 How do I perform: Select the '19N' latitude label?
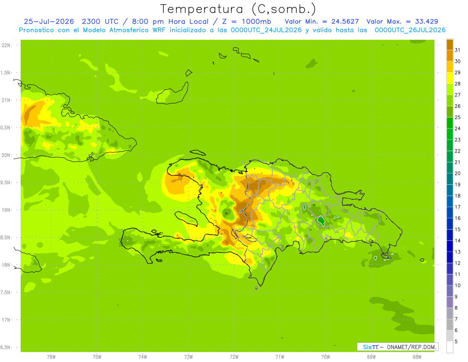click(5, 210)
